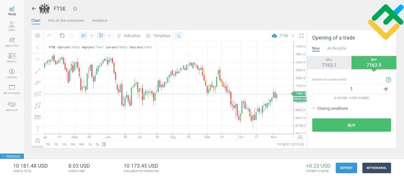
Task: Go to the Profile section
Action: [12, 58]
